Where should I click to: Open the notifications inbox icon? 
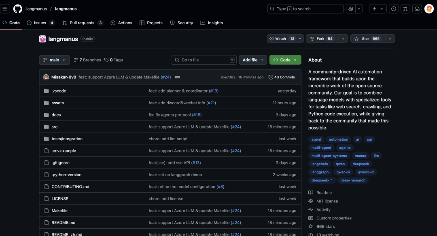417,9
